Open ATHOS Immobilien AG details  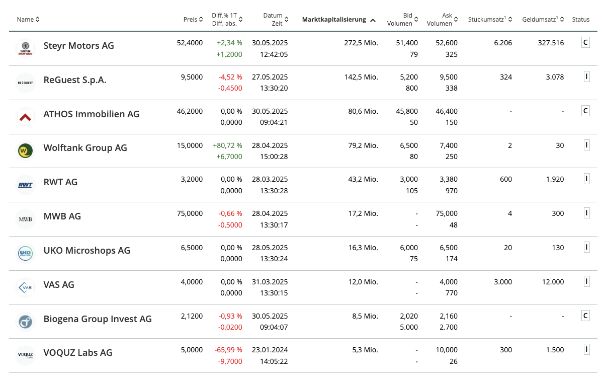coord(92,114)
